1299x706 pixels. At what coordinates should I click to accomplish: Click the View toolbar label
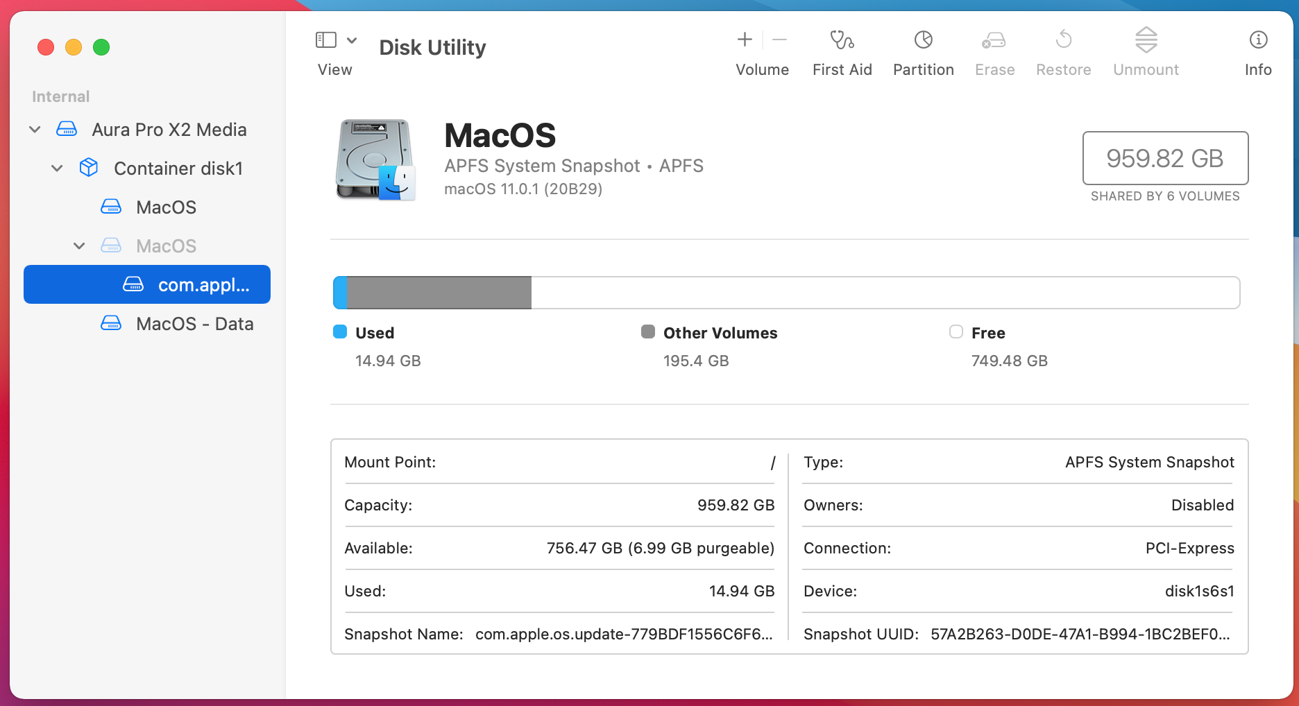click(x=335, y=69)
